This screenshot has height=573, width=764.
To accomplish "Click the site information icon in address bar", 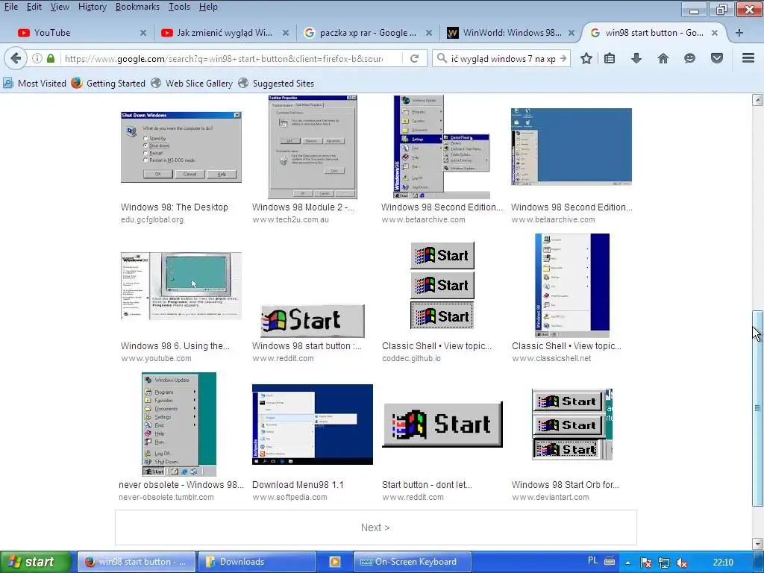I will click(37, 58).
